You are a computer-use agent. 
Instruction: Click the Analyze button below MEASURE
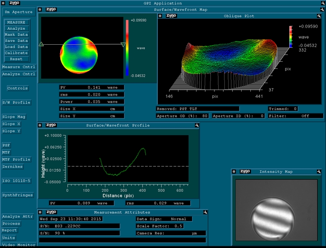pos(16,28)
